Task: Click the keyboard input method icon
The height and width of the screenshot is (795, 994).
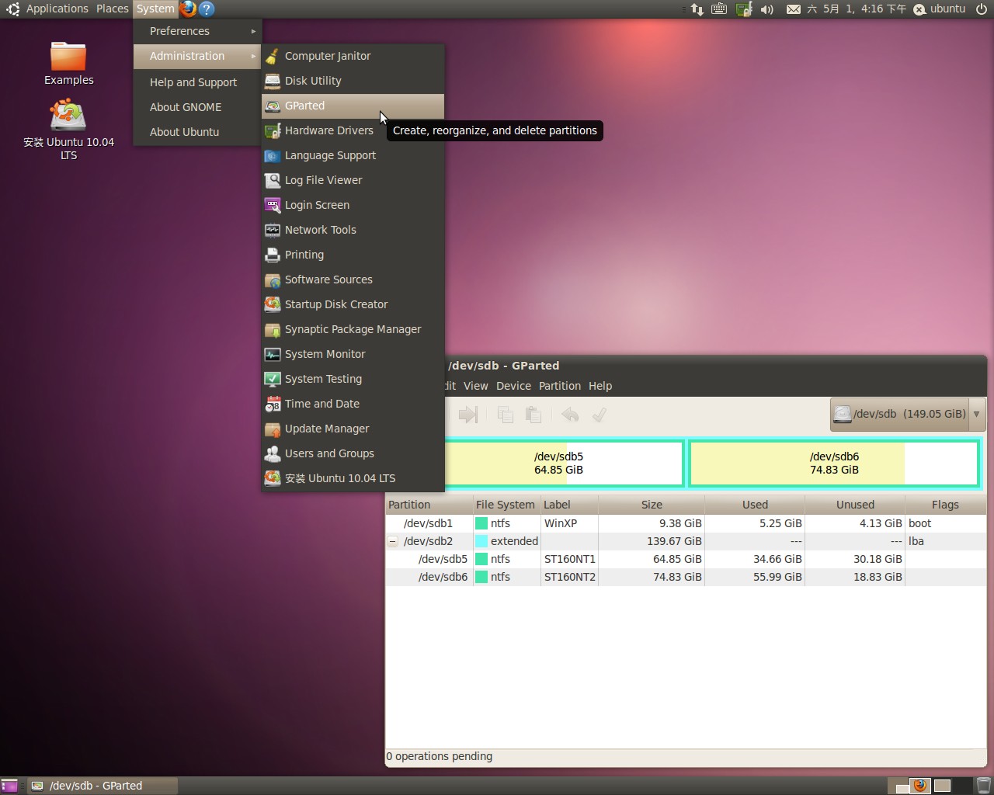Action: (719, 9)
